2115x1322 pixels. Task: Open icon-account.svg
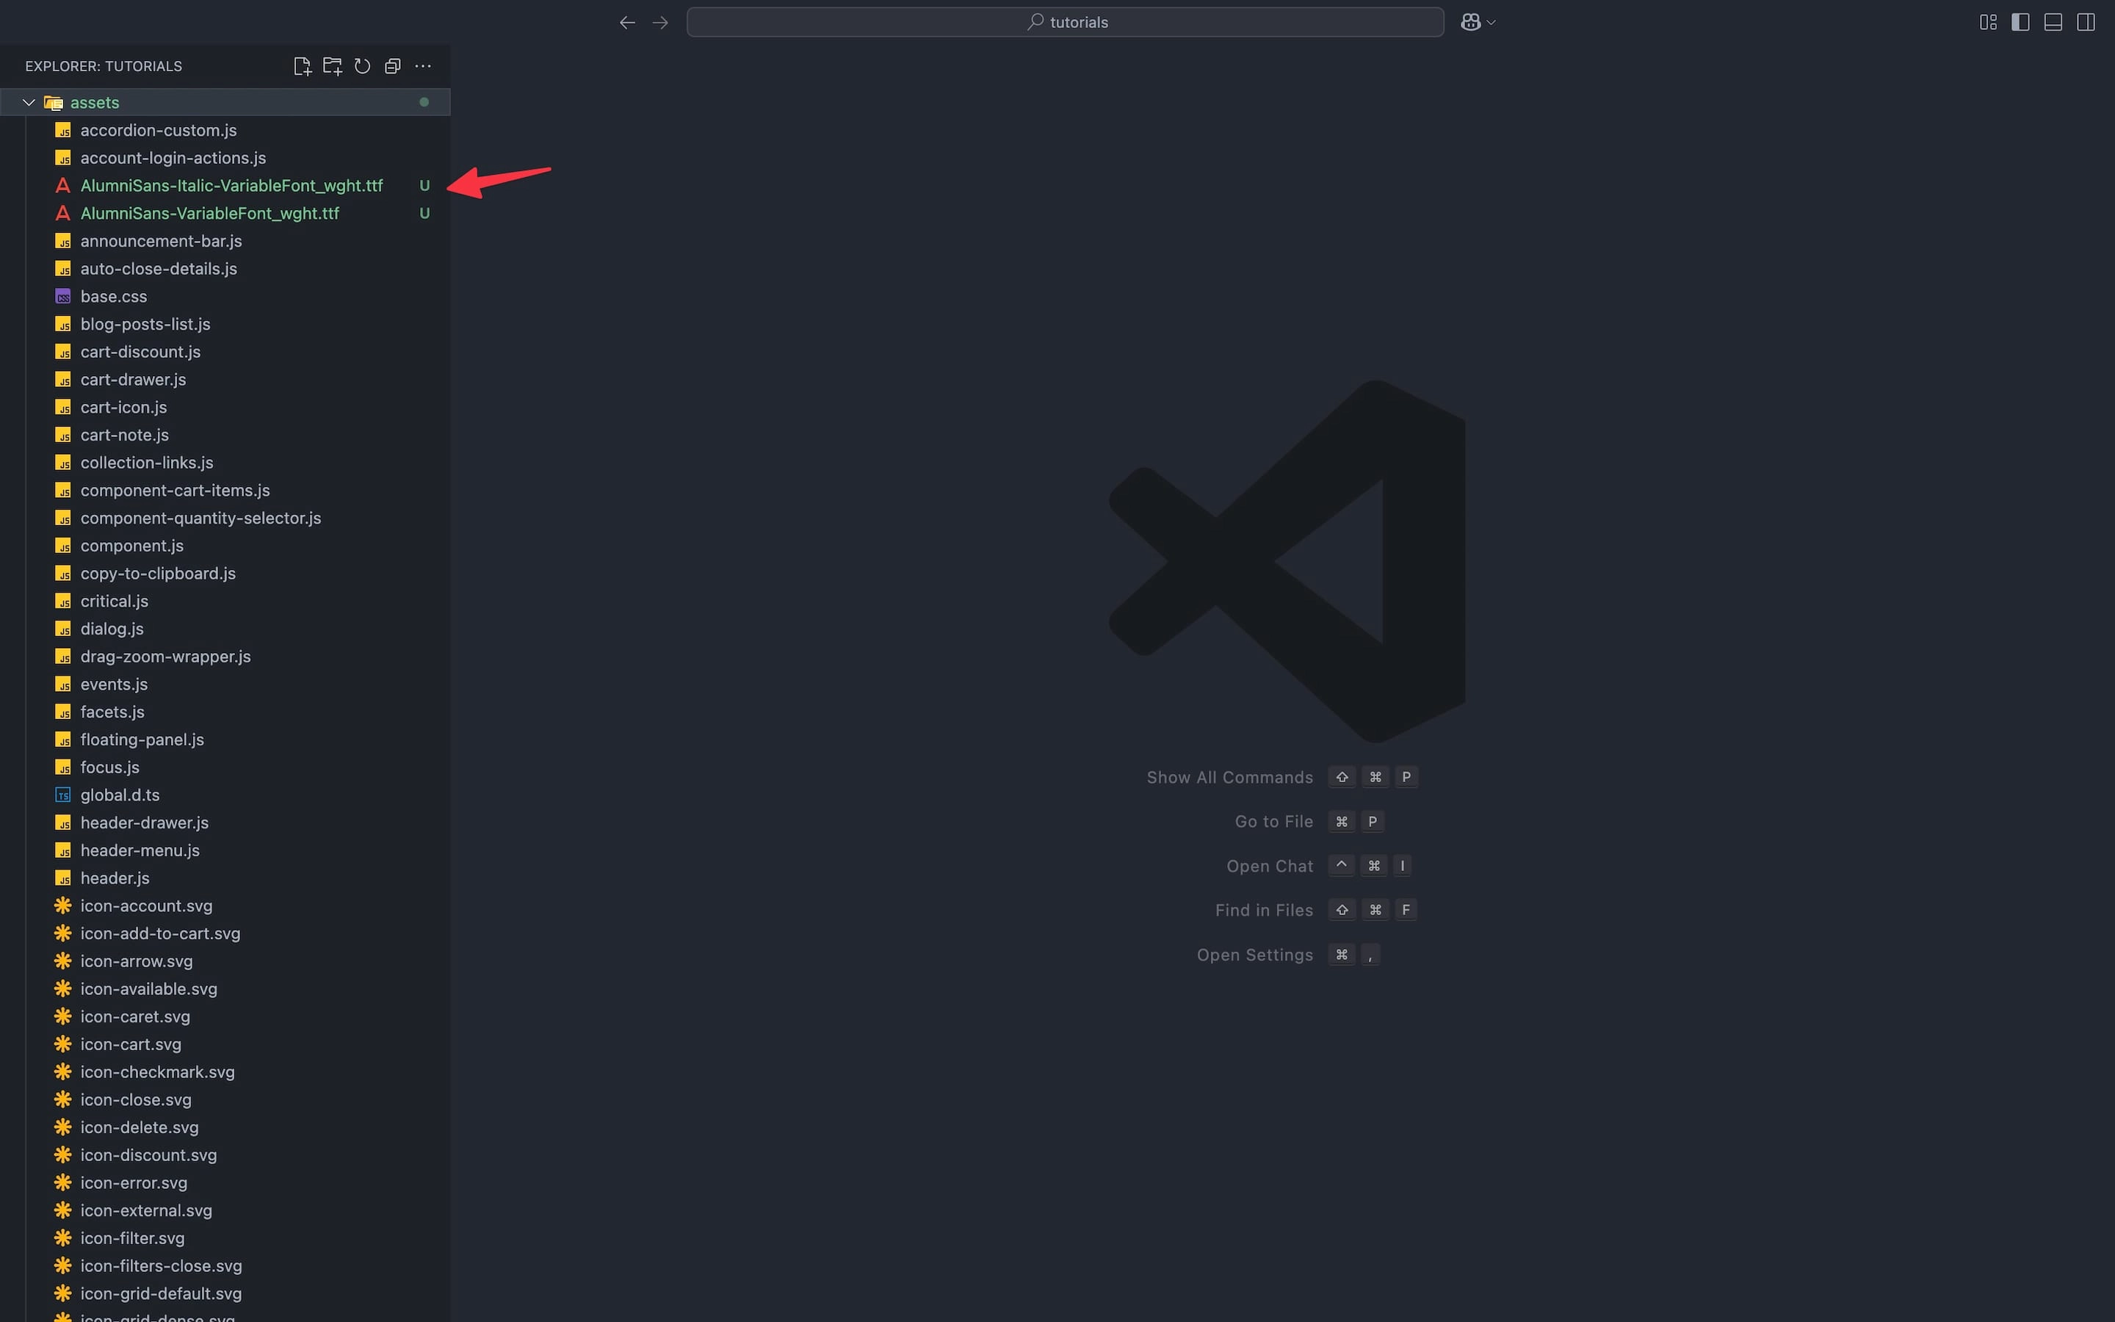[x=225, y=906]
